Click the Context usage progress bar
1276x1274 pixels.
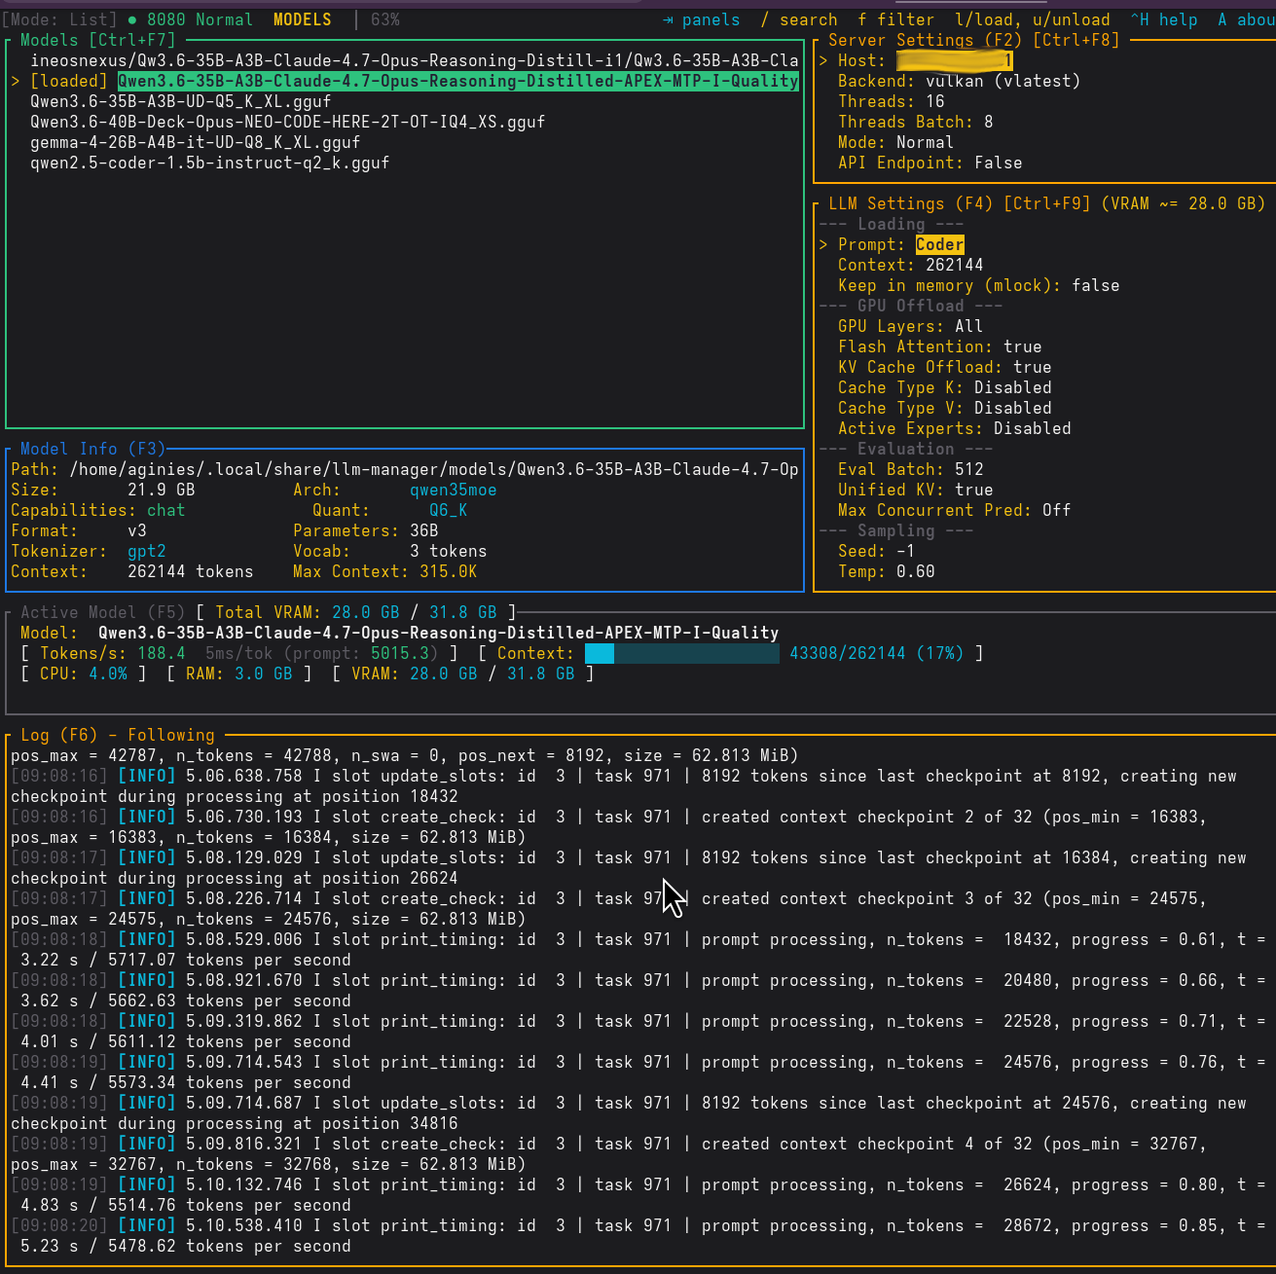[682, 653]
